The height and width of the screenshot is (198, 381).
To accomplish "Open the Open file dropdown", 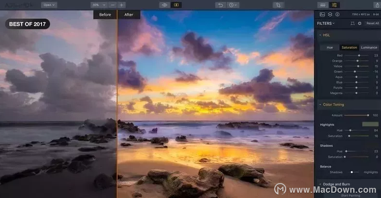I will (49, 5).
